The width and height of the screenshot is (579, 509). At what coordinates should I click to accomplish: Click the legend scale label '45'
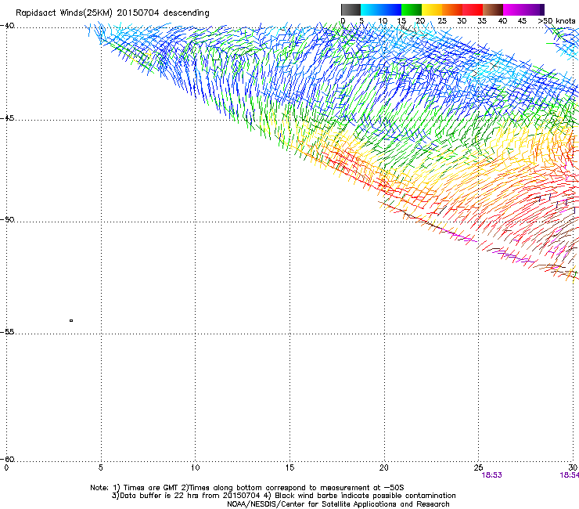point(522,21)
